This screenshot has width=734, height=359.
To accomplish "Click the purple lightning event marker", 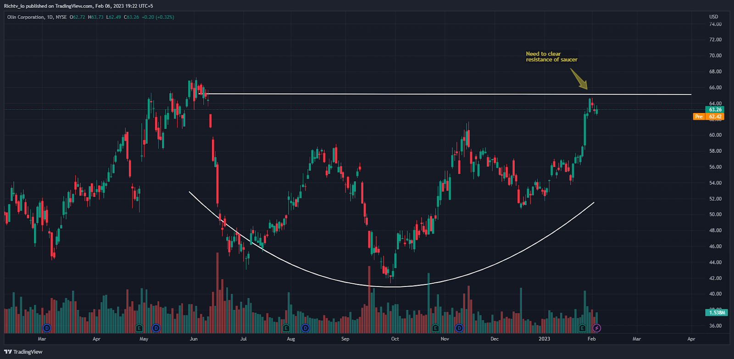I will click(597, 328).
